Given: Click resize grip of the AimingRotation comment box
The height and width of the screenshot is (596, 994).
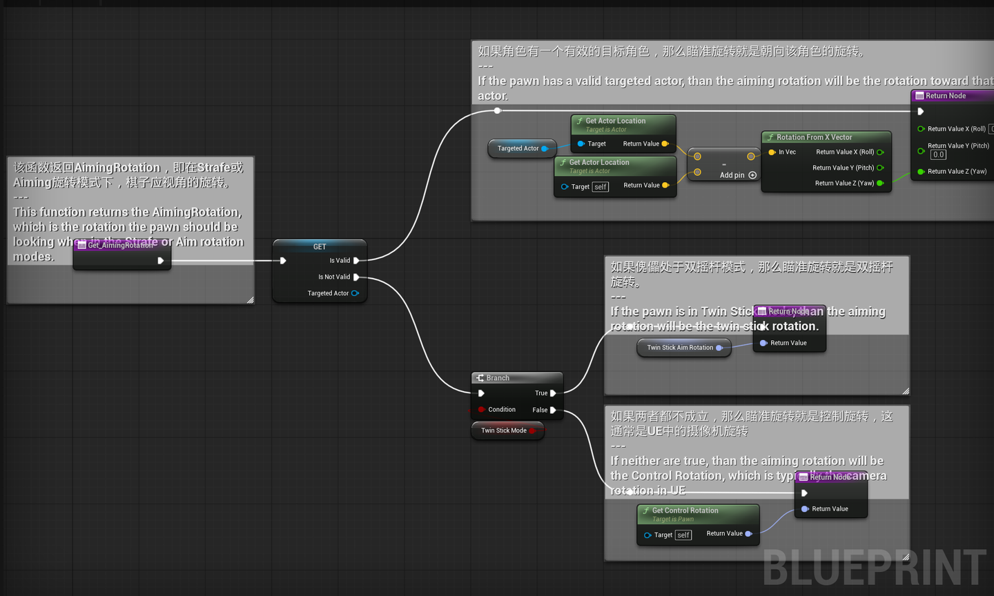Looking at the screenshot, I should pyautogui.click(x=250, y=299).
